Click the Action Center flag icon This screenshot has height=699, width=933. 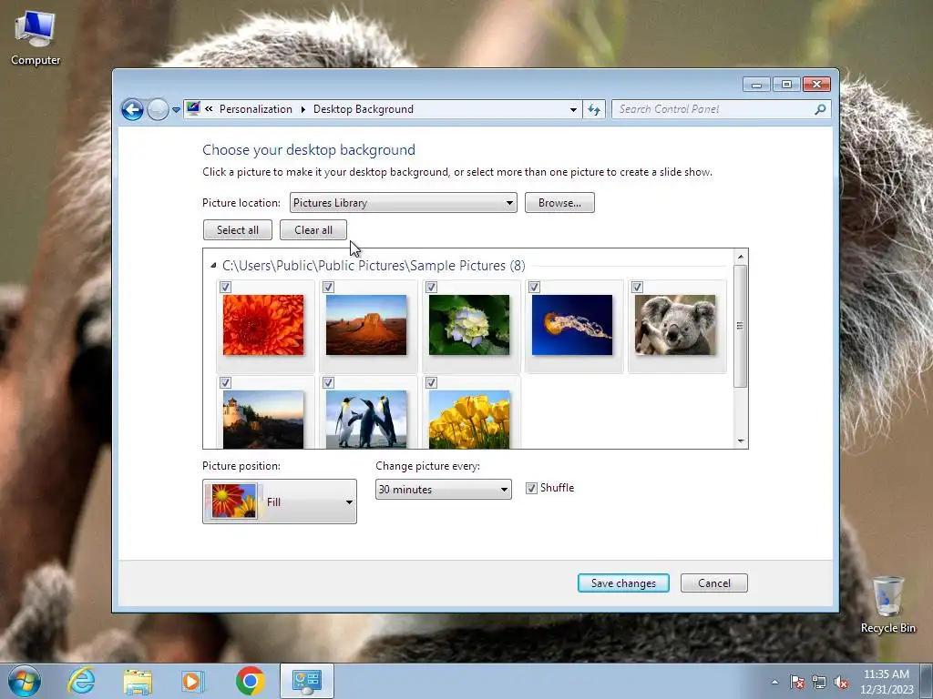click(x=796, y=682)
